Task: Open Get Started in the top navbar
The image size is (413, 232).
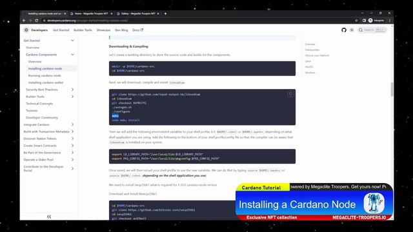Action: [x=61, y=30]
